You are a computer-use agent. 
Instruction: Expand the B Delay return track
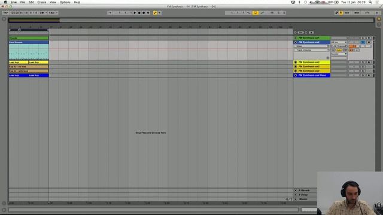point(296,195)
